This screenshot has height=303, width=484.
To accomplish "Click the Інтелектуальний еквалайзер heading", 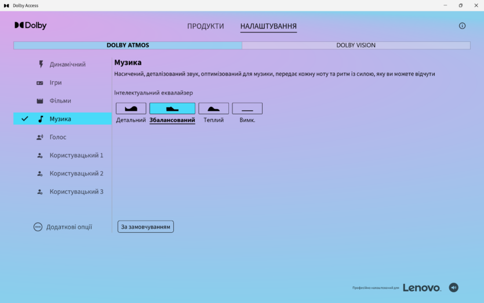I will pyautogui.click(x=154, y=93).
